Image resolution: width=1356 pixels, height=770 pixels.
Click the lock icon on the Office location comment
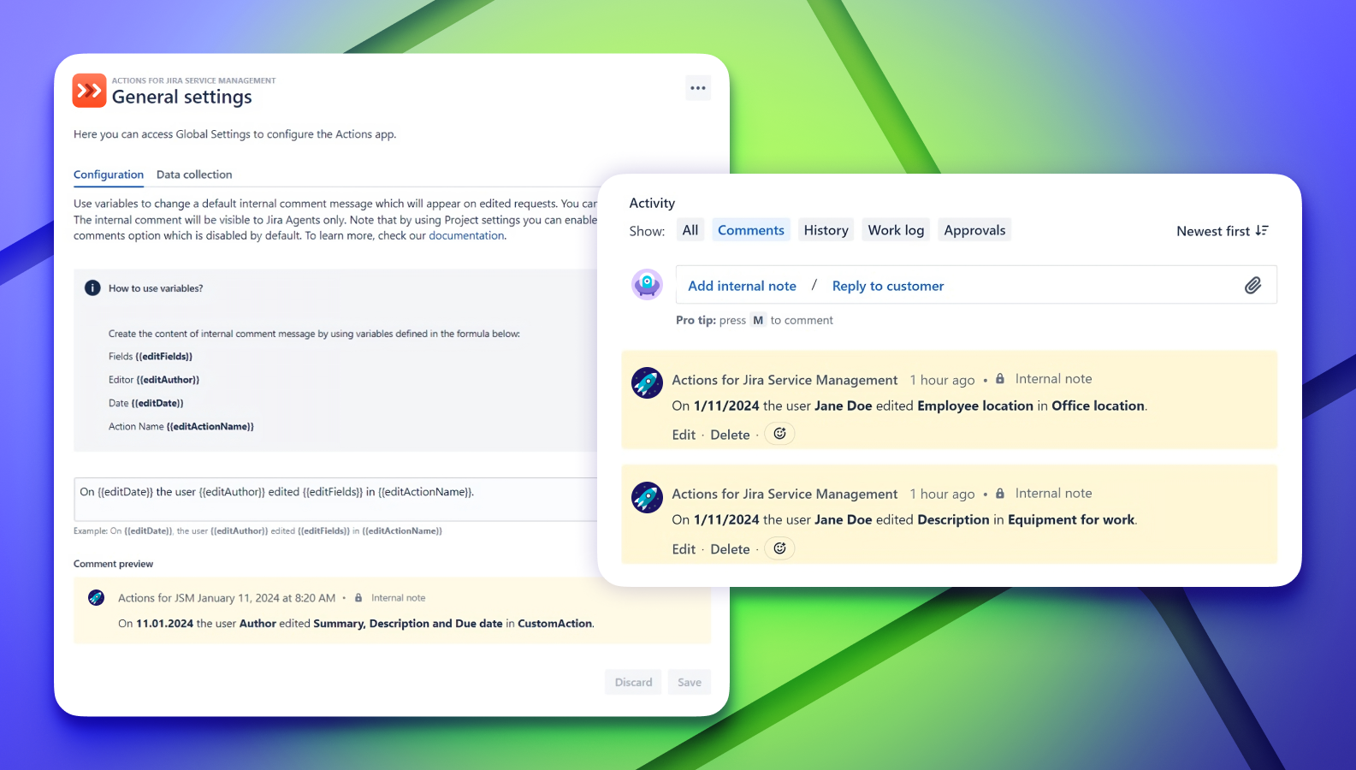pyautogui.click(x=999, y=378)
